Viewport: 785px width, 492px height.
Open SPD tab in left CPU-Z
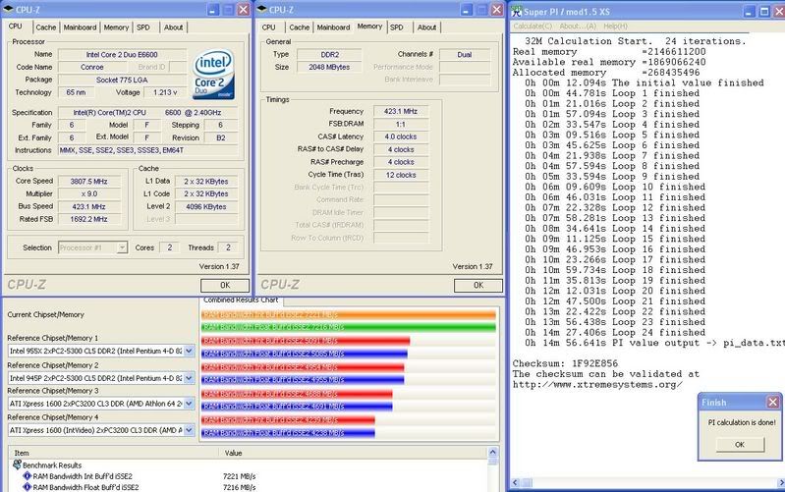143,27
